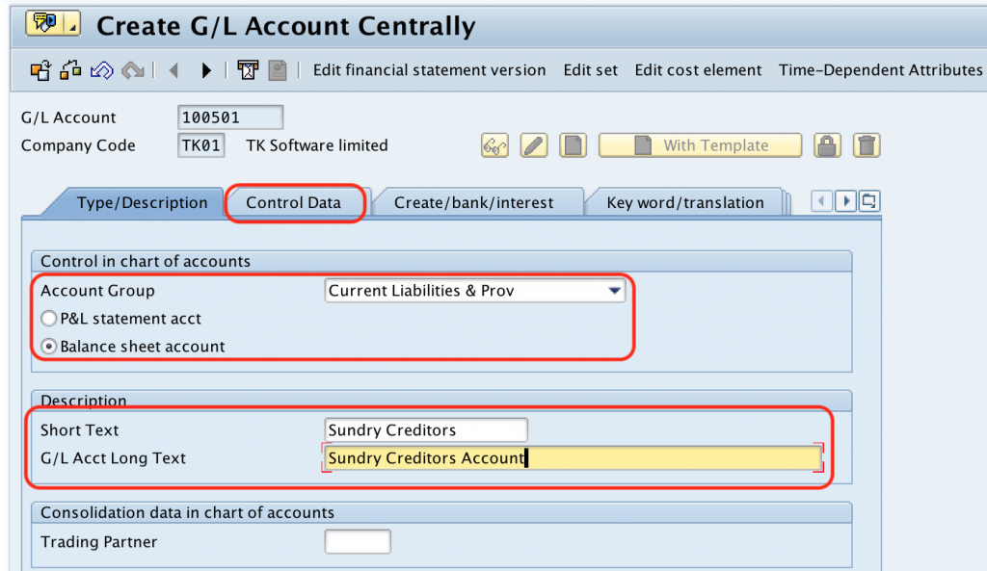Click the back navigation arrow
Image resolution: width=987 pixels, height=571 pixels.
[173, 69]
